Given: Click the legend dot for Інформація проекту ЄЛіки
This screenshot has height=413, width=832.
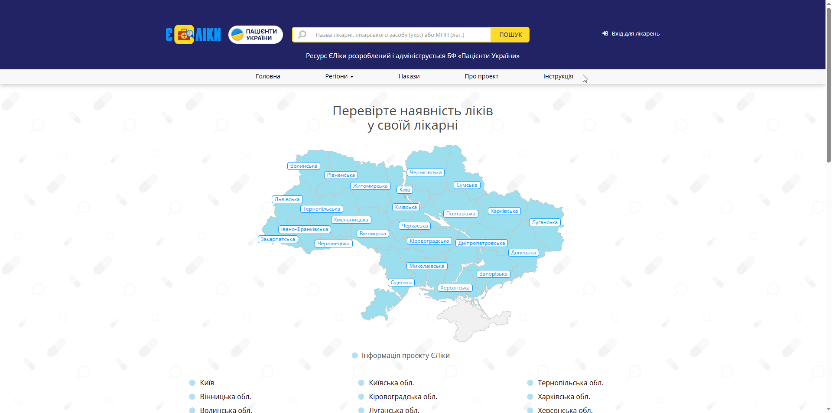Looking at the screenshot, I should click(354, 356).
